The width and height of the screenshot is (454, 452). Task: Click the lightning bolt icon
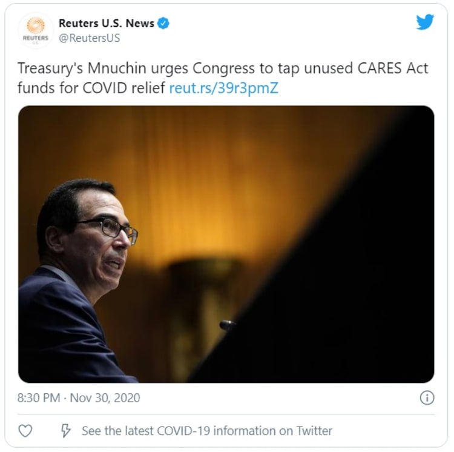click(x=66, y=431)
